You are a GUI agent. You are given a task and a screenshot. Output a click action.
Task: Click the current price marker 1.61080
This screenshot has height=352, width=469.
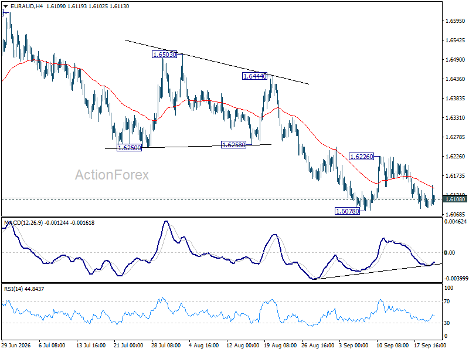pyautogui.click(x=455, y=199)
